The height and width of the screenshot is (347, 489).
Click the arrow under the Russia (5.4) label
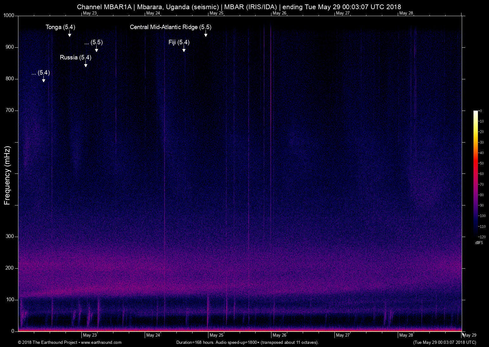coord(86,64)
